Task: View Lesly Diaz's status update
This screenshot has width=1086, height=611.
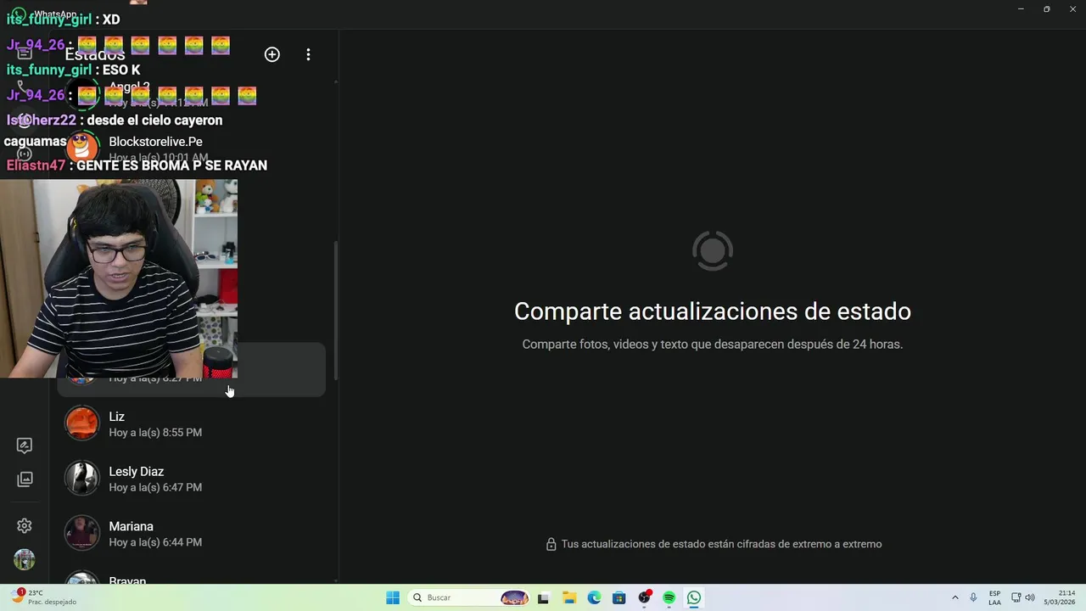Action: 192,479
